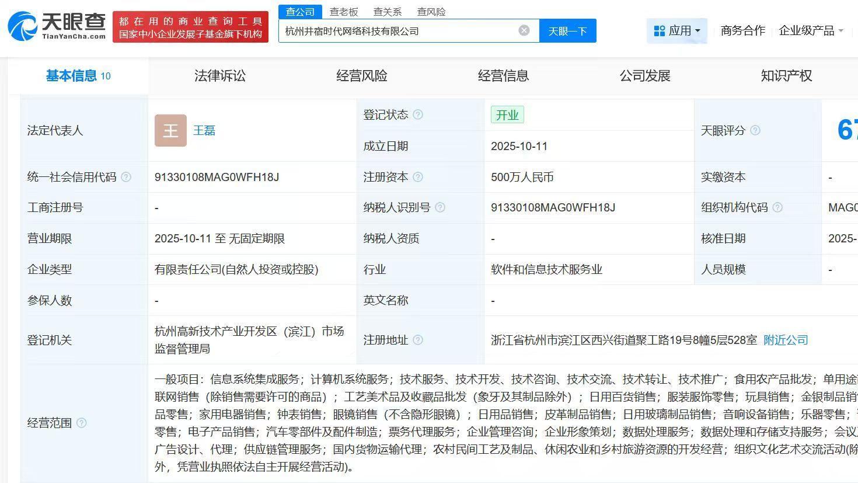The width and height of the screenshot is (858, 483).
Task: Click the 纳税人资质 label cell
Action: pyautogui.click(x=420, y=238)
